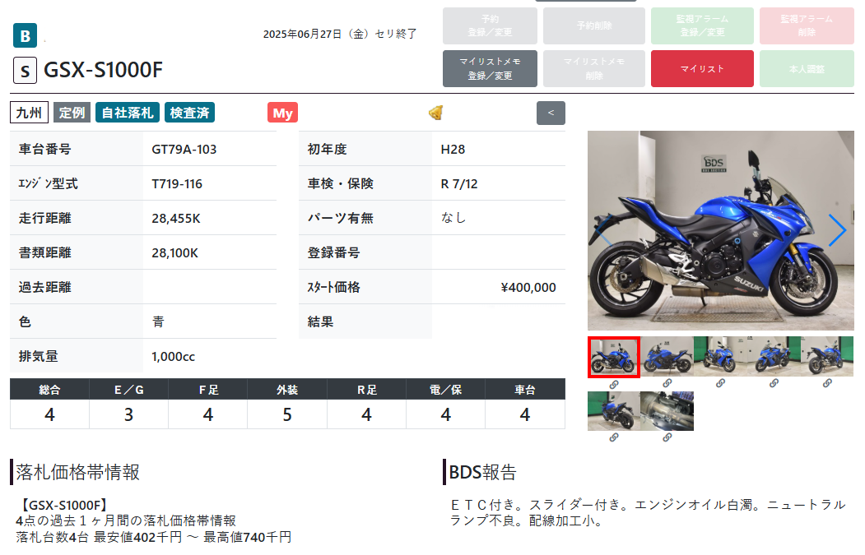Click the 予約削除 button
The image size is (865, 555).
tap(594, 26)
